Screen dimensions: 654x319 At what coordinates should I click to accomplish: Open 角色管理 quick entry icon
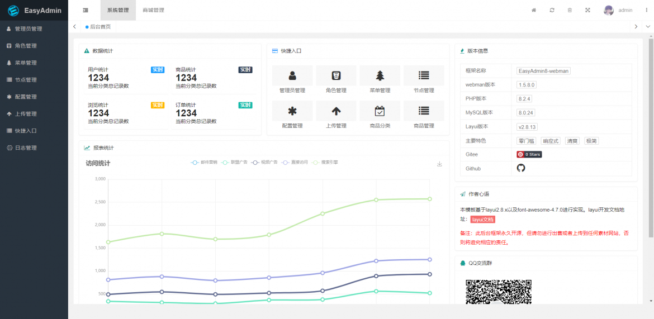pyautogui.click(x=336, y=75)
